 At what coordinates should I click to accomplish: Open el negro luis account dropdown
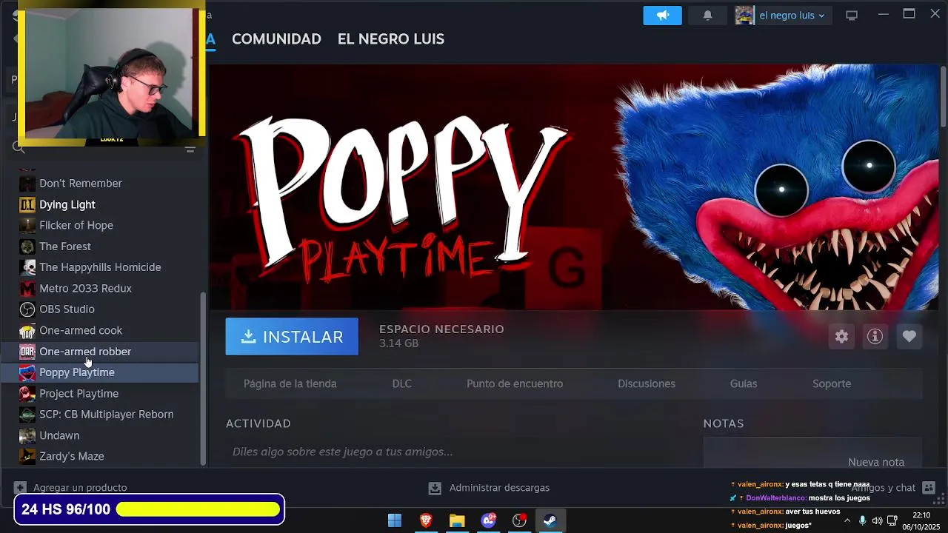pyautogui.click(x=784, y=16)
